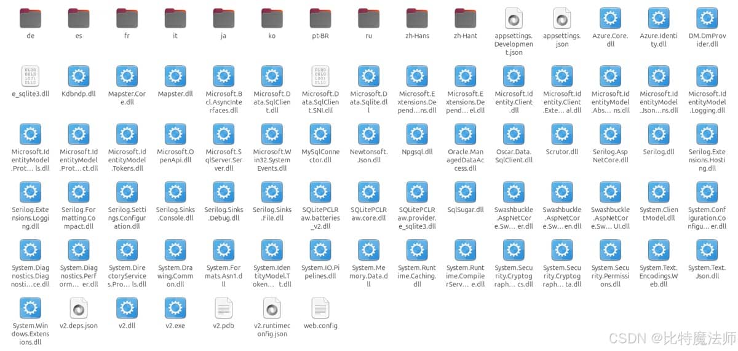Select Serilog.Extensions.Logging.dll icon

[30, 192]
